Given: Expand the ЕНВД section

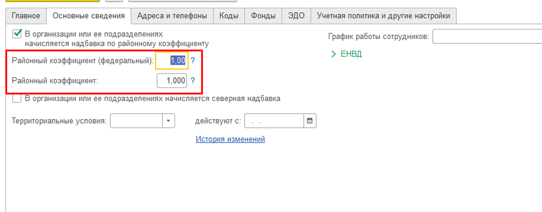Looking at the screenshot, I should click(347, 54).
